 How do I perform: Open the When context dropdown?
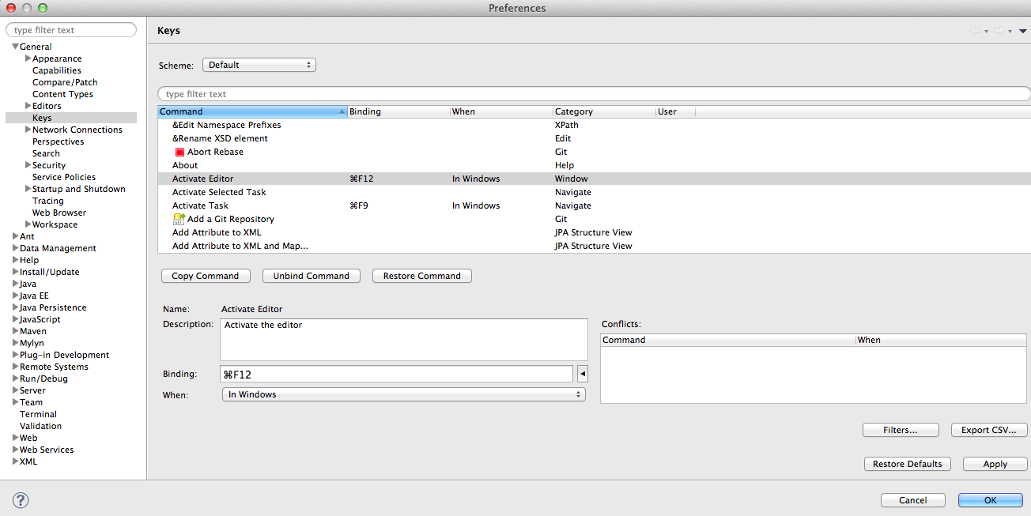(x=403, y=394)
